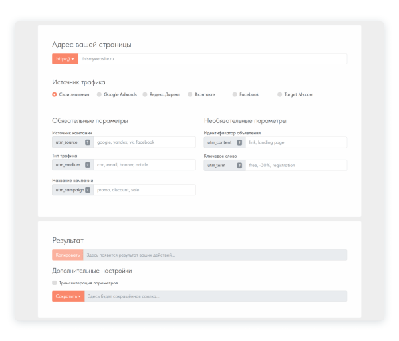The height and width of the screenshot is (341, 399).
Task: Click help icon next to utm_source
Action: (88, 142)
